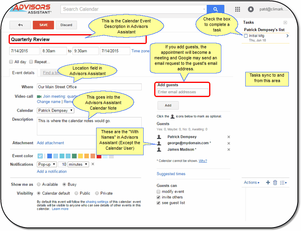The image size is (301, 231).
Task: Open the Time zone link
Action: coord(140,51)
